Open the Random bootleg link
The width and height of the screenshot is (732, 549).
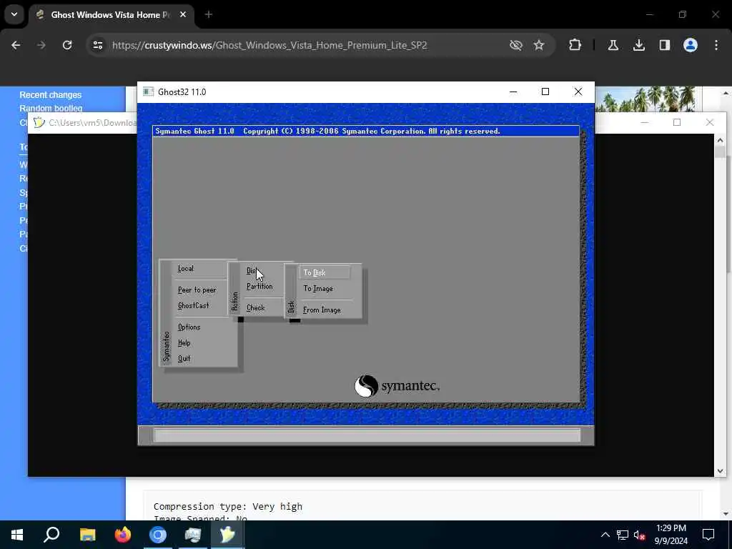(x=51, y=109)
